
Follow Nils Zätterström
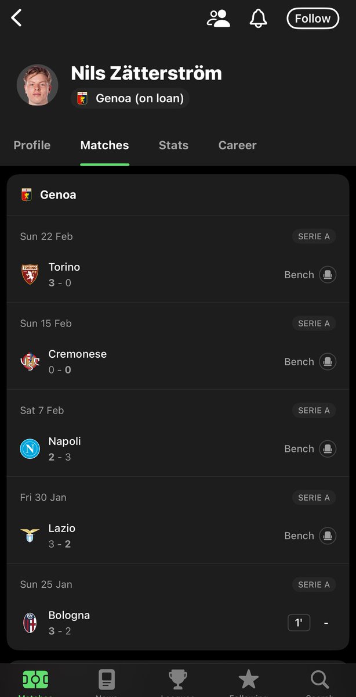click(313, 19)
